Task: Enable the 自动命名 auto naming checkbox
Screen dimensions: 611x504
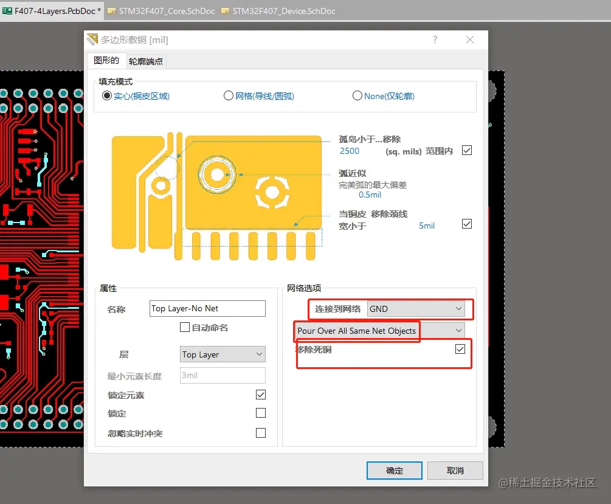Action: pos(185,327)
